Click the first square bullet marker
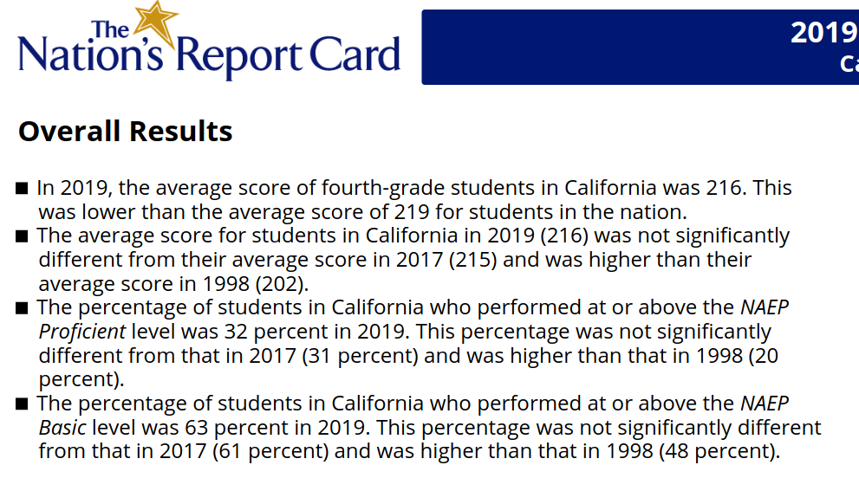 click(23, 189)
